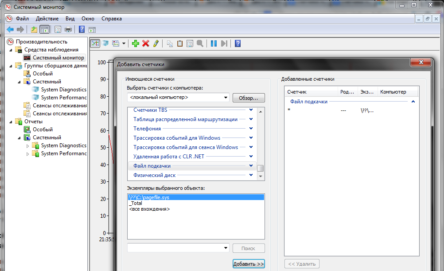Image resolution: width=444 pixels, height=271 pixels.
Task: Open the Вид menu
Action: pos(70,19)
